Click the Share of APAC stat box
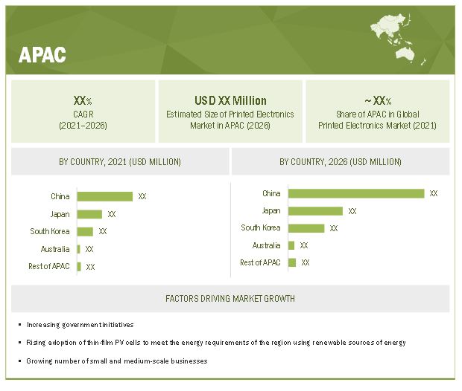 [x=378, y=112]
